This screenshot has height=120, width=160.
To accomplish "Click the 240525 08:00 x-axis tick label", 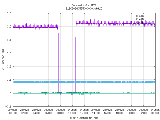I will click(x=60, y=111).
